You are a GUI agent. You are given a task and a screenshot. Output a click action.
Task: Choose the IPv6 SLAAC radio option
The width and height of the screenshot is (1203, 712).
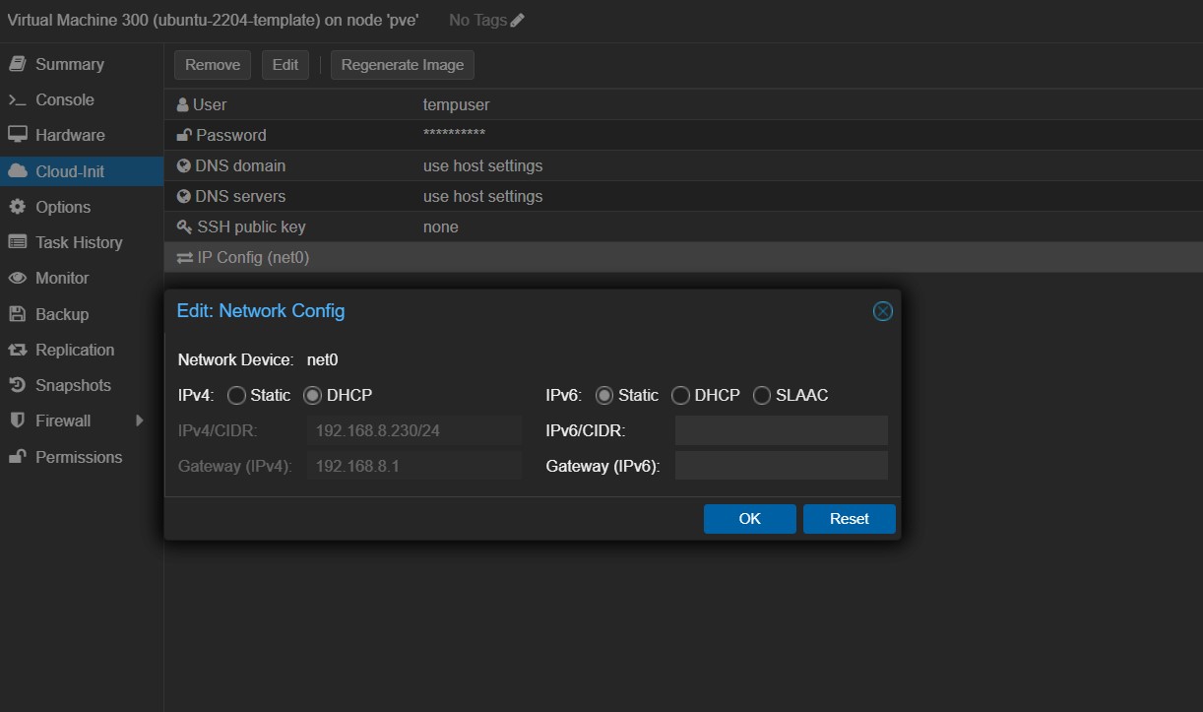(762, 396)
